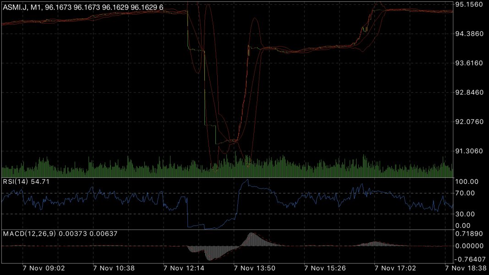Click the 7 Nov 10:38 time label

tap(114, 267)
